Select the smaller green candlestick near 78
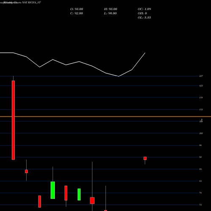211x211 pixels. coord(79,195)
